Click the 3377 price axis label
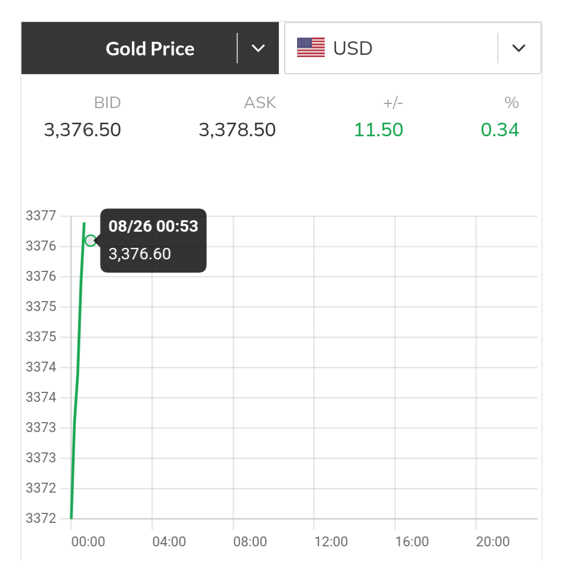Screen dimensions: 563x561 41,216
